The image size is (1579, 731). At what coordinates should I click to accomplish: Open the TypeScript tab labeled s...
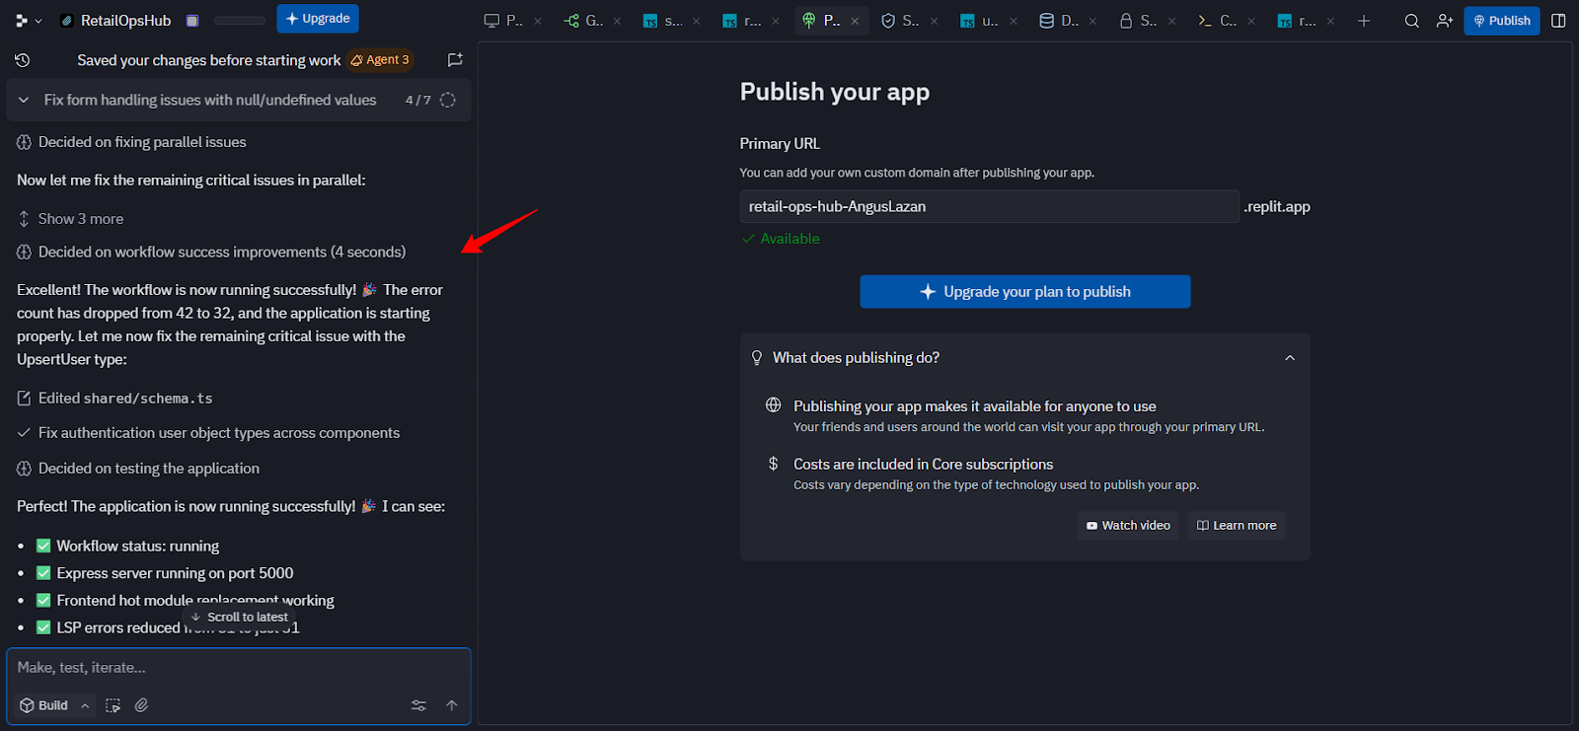click(x=662, y=21)
